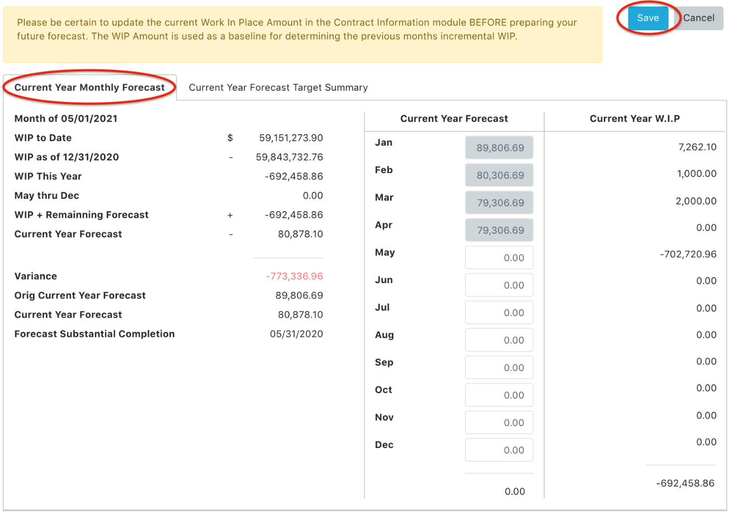
Task: Select the Current Year Monthly Forecast tab
Action: [x=89, y=87]
